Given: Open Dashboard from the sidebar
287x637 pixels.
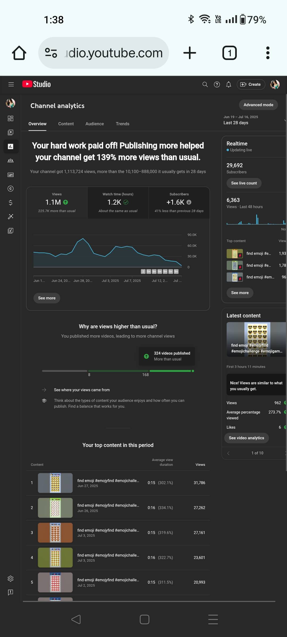Looking at the screenshot, I should tap(11, 118).
